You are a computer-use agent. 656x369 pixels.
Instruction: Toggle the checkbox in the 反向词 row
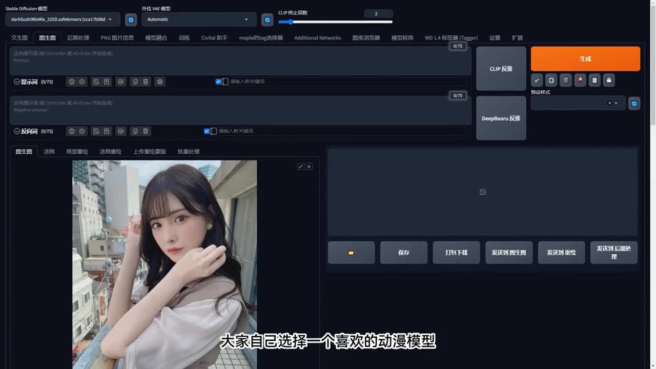[207, 131]
